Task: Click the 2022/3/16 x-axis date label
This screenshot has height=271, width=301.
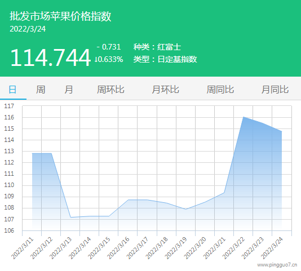Action: [x=118, y=248]
